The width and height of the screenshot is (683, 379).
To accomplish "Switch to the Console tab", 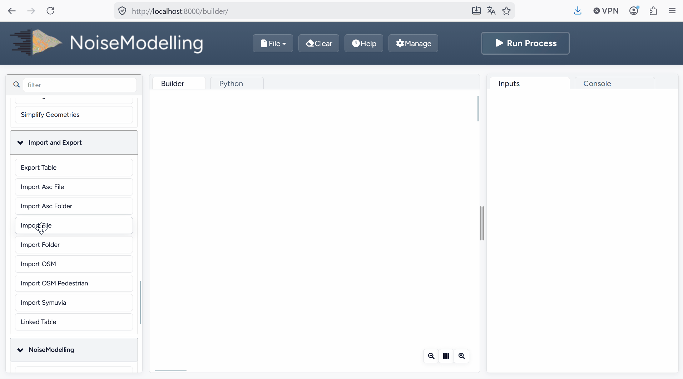I will tap(615, 83).
